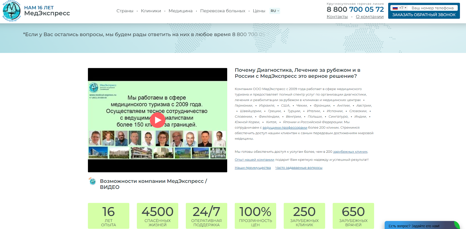Open the Цены menu item
Screen dimensions: 466x229
click(259, 11)
